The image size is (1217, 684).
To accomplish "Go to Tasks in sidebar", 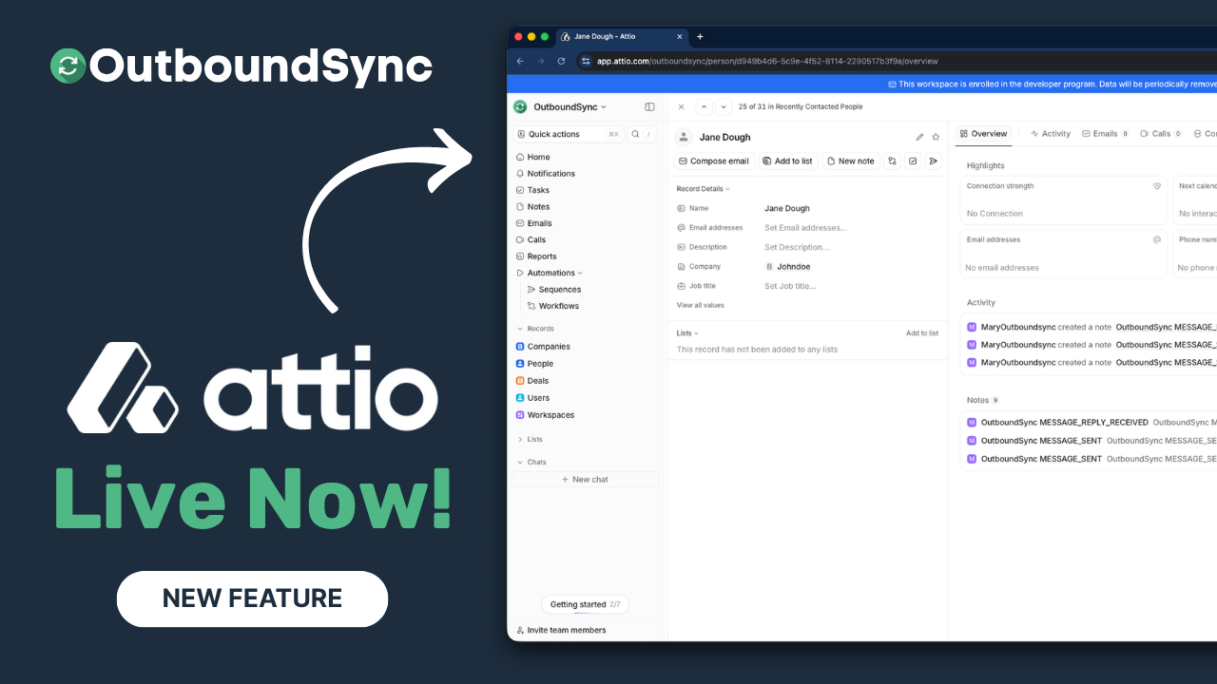I will 532,190.
